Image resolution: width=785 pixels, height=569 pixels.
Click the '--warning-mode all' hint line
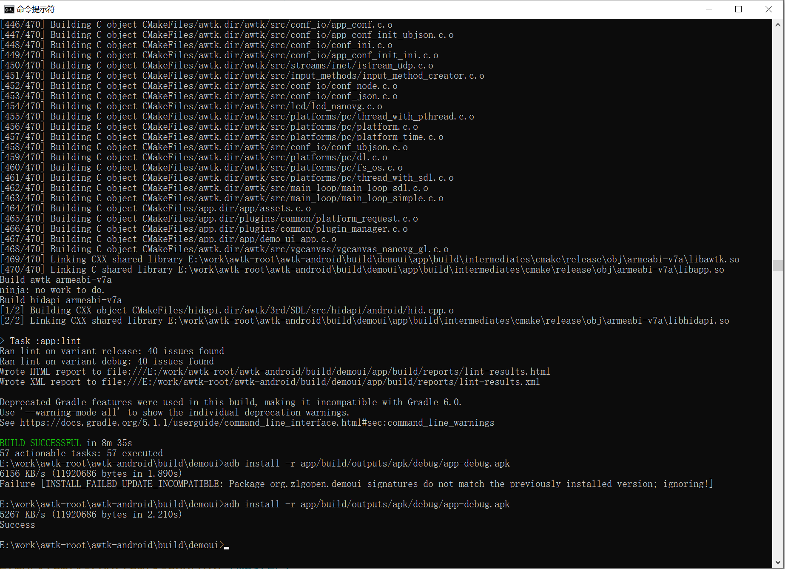[x=175, y=413]
